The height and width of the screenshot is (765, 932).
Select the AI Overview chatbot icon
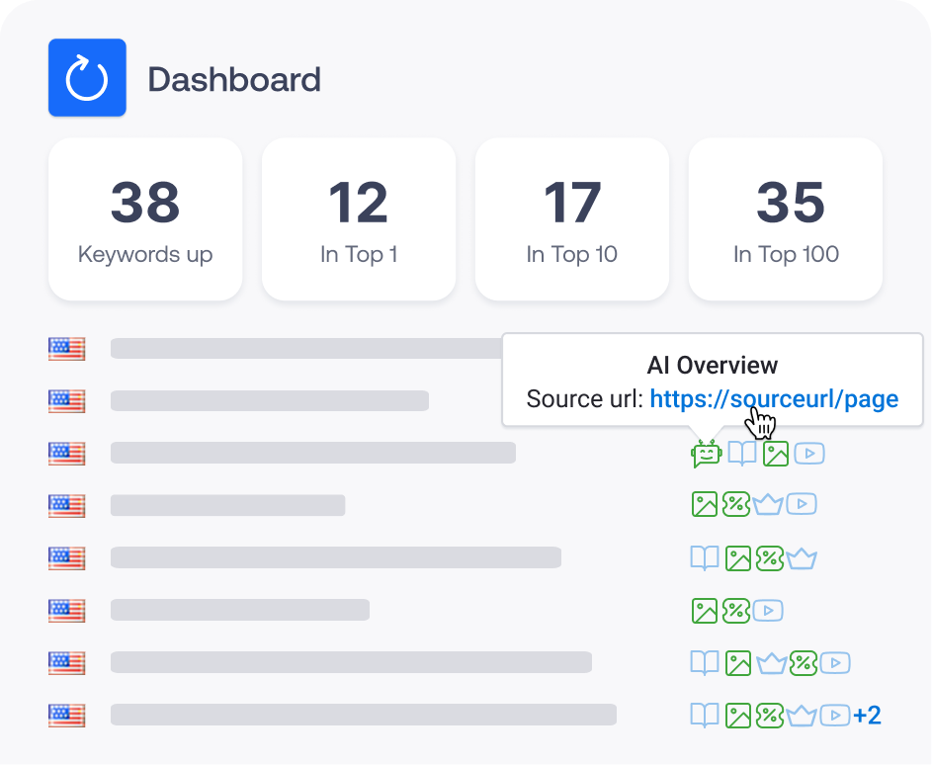click(x=707, y=453)
